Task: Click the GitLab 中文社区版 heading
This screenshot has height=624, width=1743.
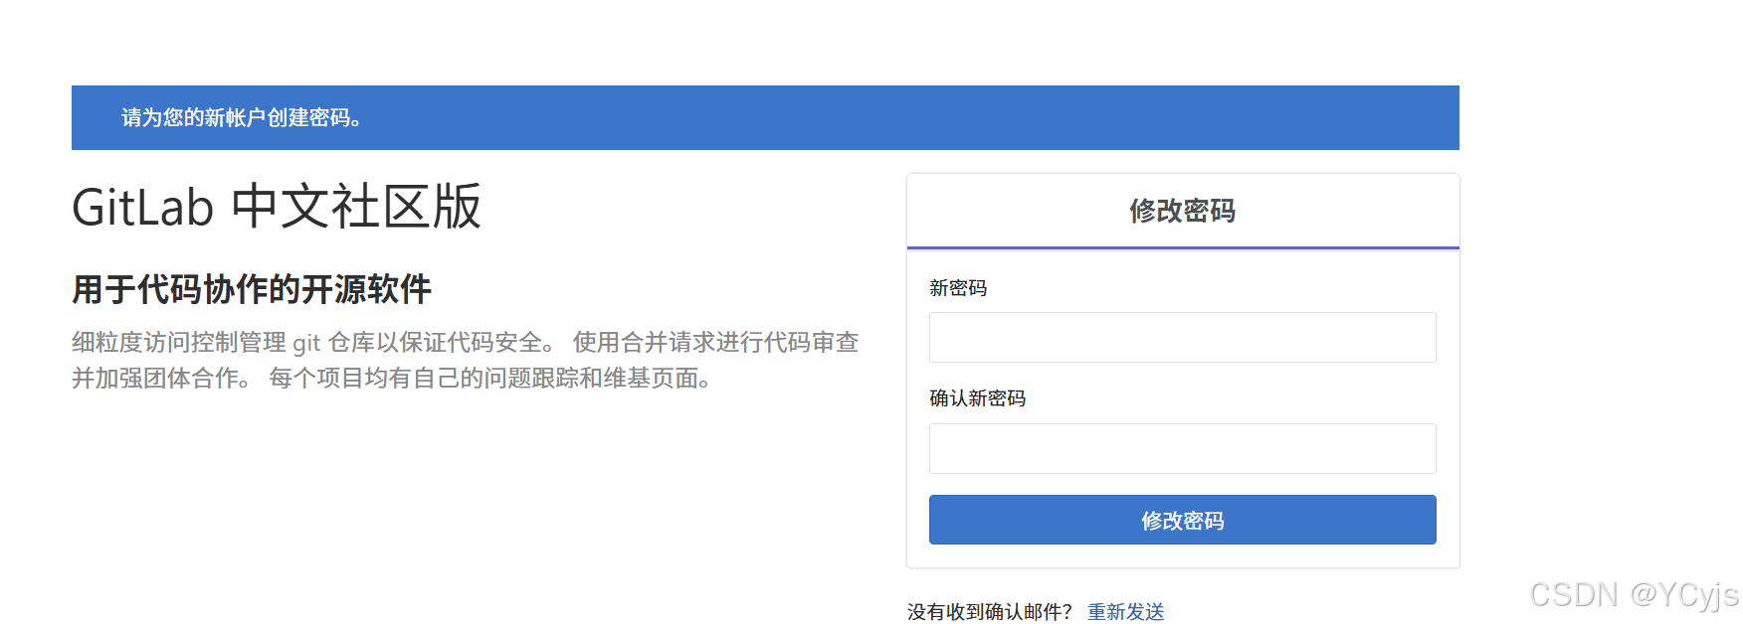Action: [277, 207]
